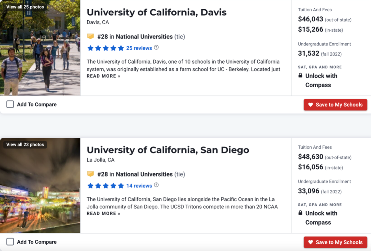This screenshot has height=251, width=371.
Task: Open University of California, San Diego title link
Action: click(168, 150)
